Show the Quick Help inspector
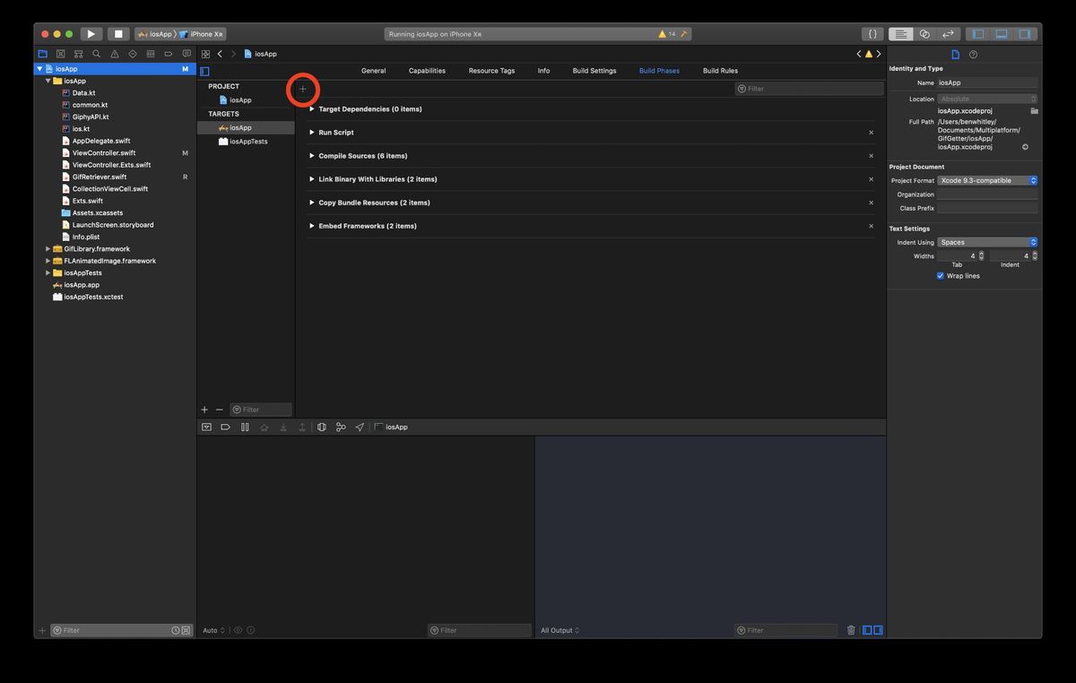The height and width of the screenshot is (683, 1076). (x=974, y=55)
